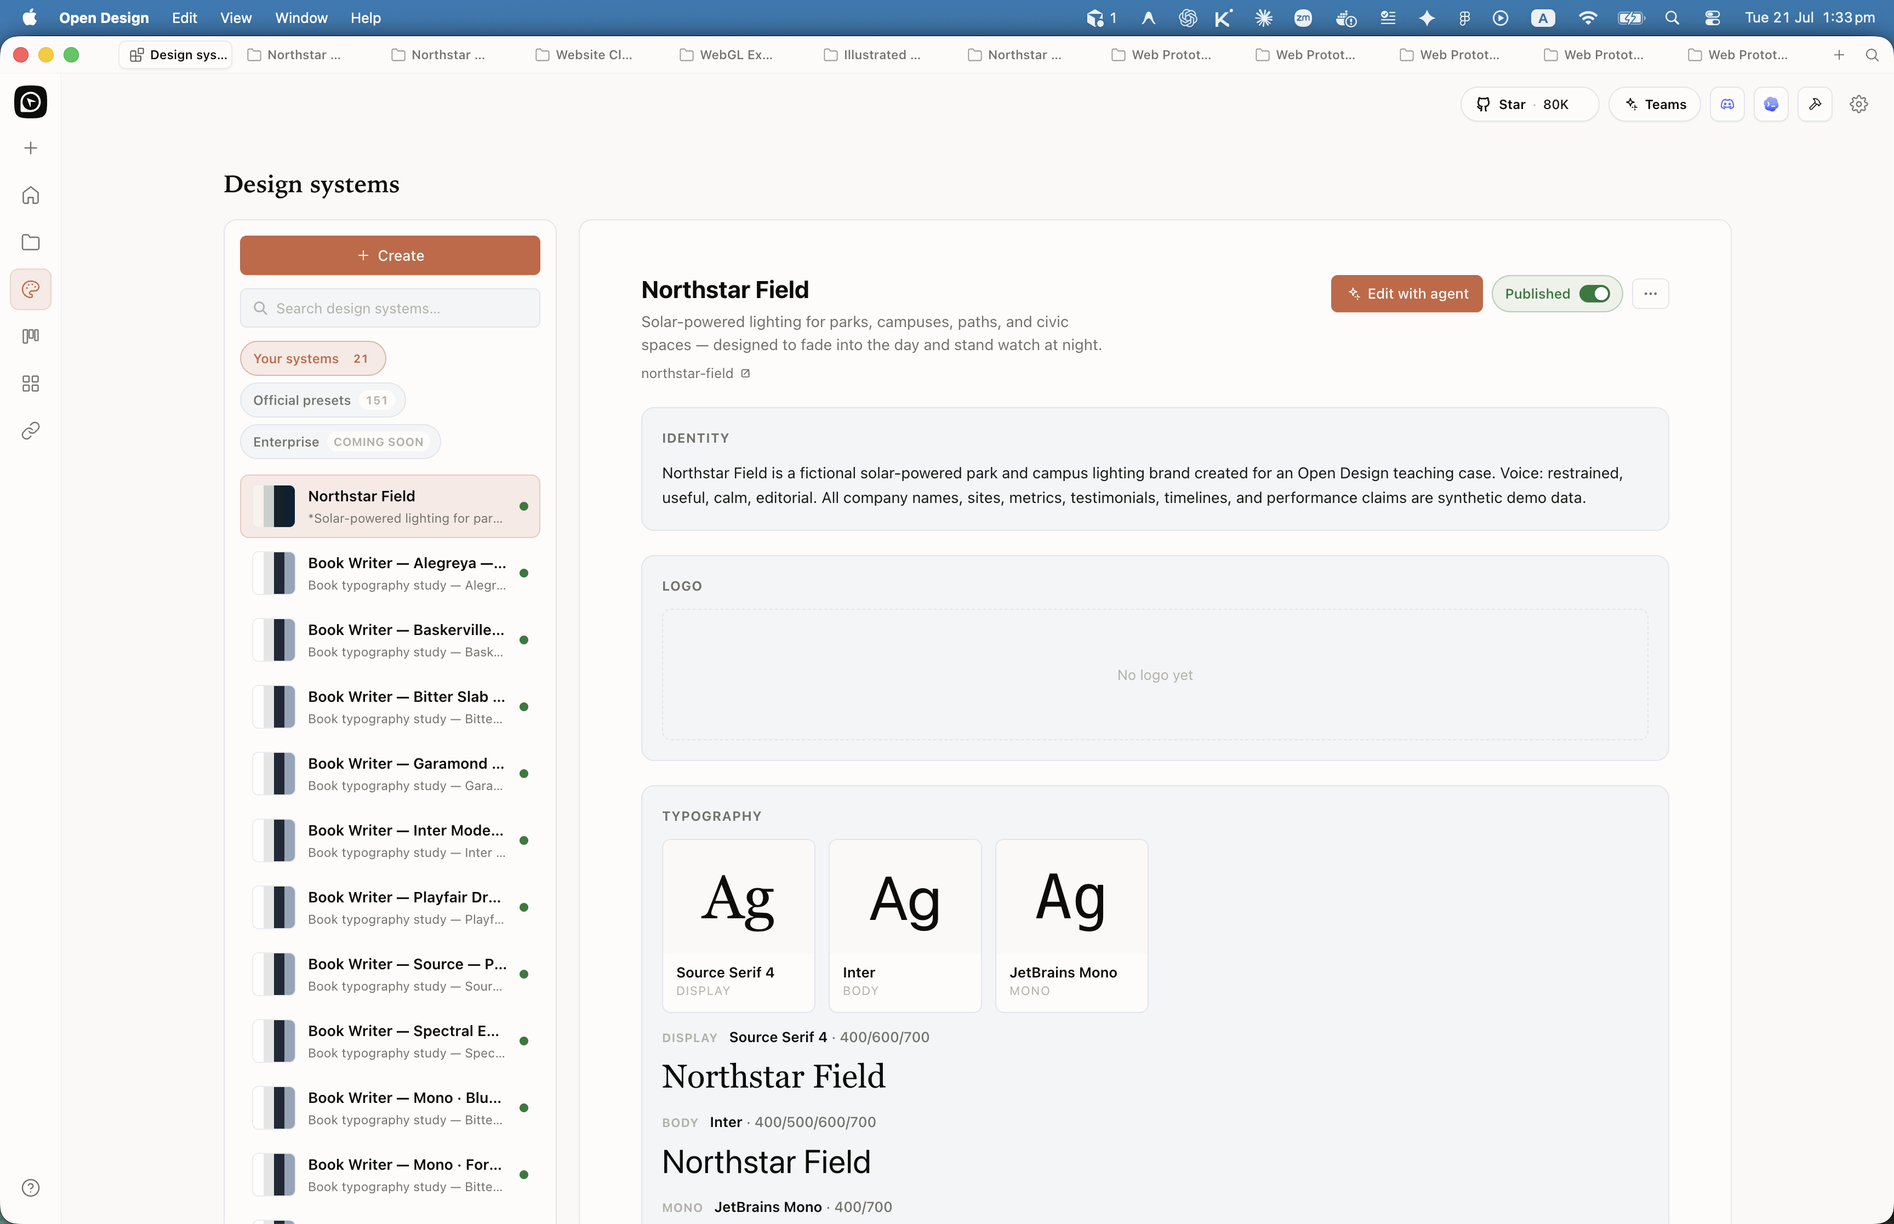
Task: Click Edit with agent button
Action: click(x=1407, y=293)
